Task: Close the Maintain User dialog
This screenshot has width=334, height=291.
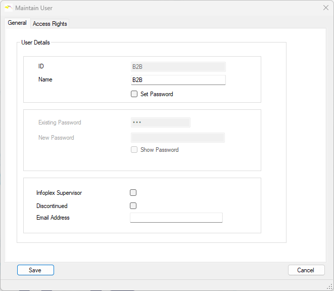Action: tap(326, 8)
